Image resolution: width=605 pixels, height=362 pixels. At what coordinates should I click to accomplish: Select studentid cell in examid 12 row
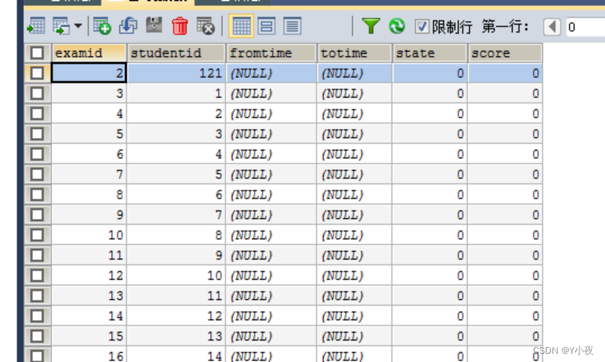[x=176, y=276]
